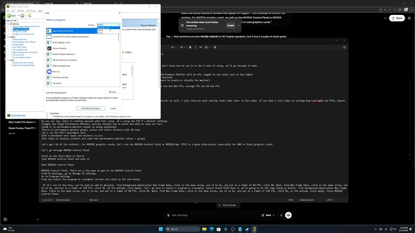Screen dimensions: 415x233
Task: Dismiss the Grok notification popup
Action: (239, 25)
